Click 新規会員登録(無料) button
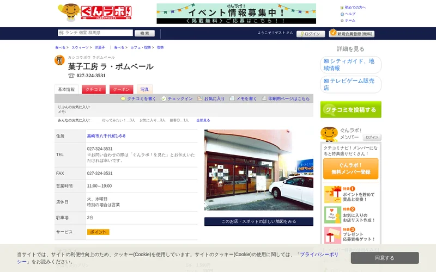 352,34
